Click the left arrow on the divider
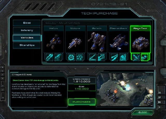This screenshot has width=166, height=119. pos(75,69)
